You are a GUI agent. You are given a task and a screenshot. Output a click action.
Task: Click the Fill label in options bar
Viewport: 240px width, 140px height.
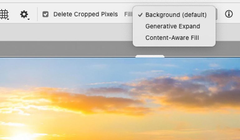(x=128, y=14)
